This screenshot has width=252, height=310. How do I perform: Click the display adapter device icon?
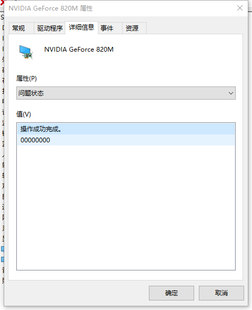point(26,52)
